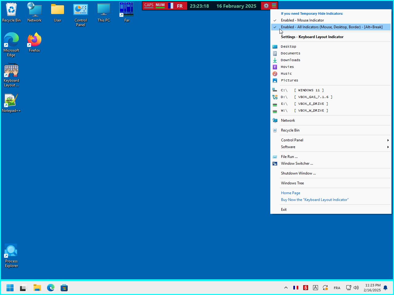Choose 'Windows Tree' menu entry
The image size is (394, 295).
coord(293,183)
